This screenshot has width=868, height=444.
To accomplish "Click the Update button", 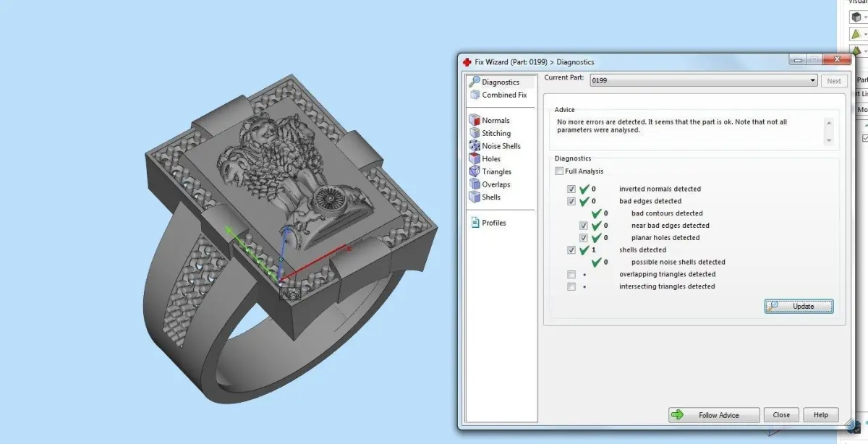I will (799, 306).
